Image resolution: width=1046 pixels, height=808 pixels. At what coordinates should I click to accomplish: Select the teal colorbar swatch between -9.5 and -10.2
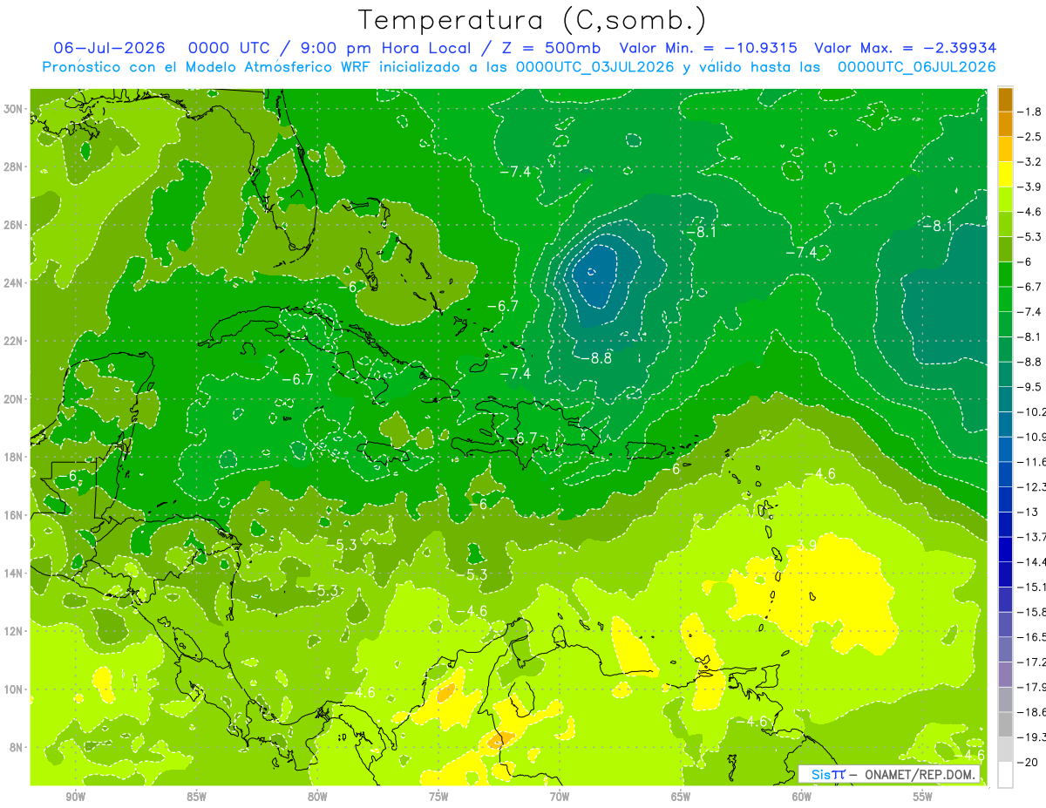pyautogui.click(x=1005, y=399)
